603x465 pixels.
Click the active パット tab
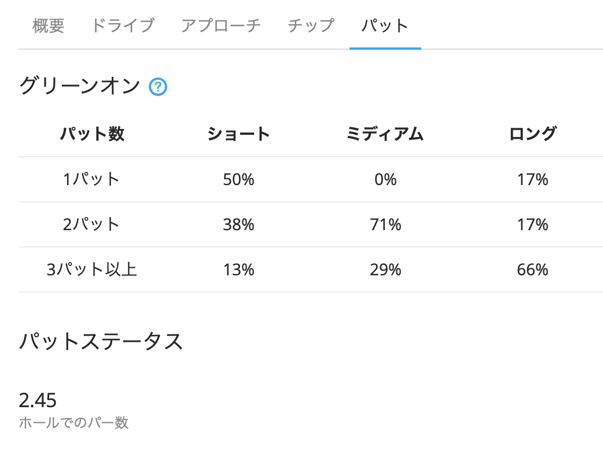point(385,26)
